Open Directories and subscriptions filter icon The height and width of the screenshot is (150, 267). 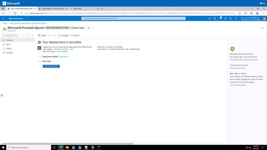click(215, 18)
